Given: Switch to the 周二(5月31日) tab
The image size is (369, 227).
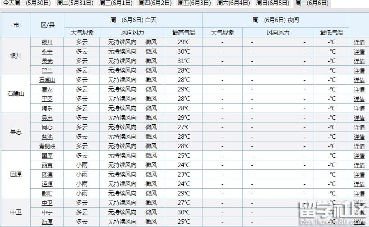Looking at the screenshot, I should [76, 3].
